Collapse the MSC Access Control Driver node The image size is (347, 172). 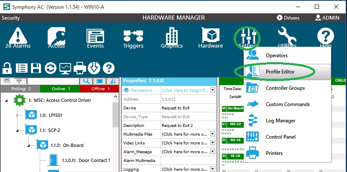click(6, 101)
